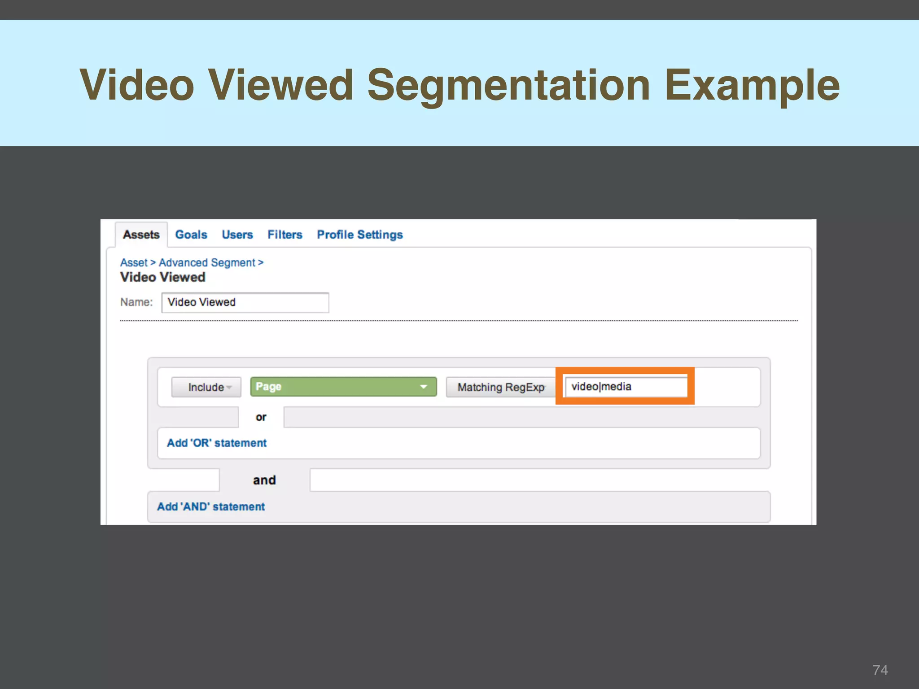
Task: Click the Advanced Segment breadcrumb link
Action: (x=207, y=262)
